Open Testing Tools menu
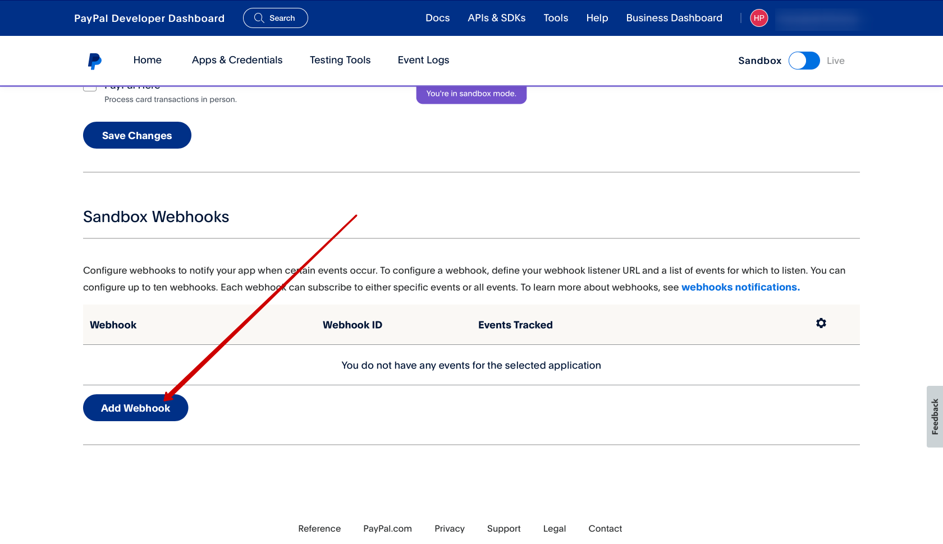This screenshot has width=943, height=544. [x=340, y=60]
